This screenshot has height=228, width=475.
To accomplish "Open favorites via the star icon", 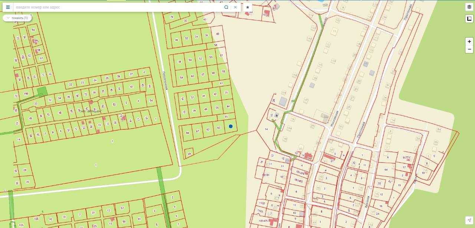I will point(248,7).
